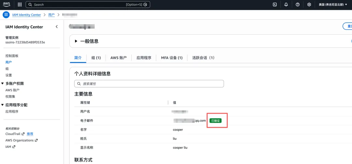Screen dimensions: 352x164
Task: Select 权限集 in the sidebar
Action: click(10, 96)
